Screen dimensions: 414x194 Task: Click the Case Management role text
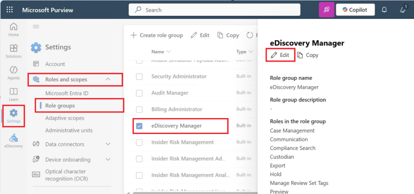pyautogui.click(x=292, y=130)
